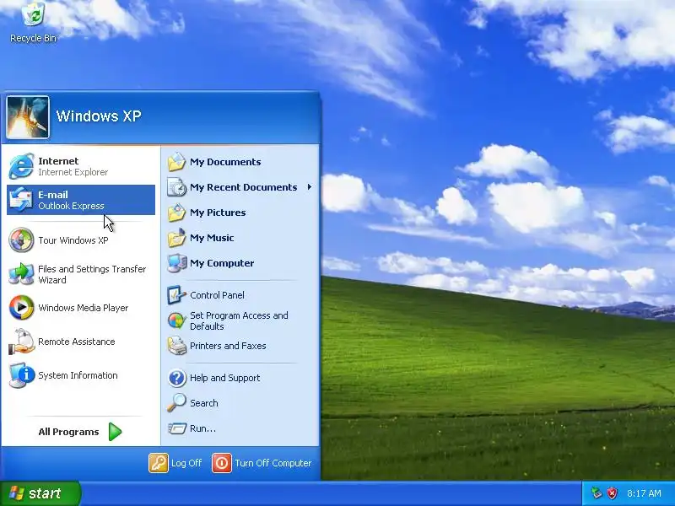Click the Internet Explorer icon in Start menu

coord(21,166)
